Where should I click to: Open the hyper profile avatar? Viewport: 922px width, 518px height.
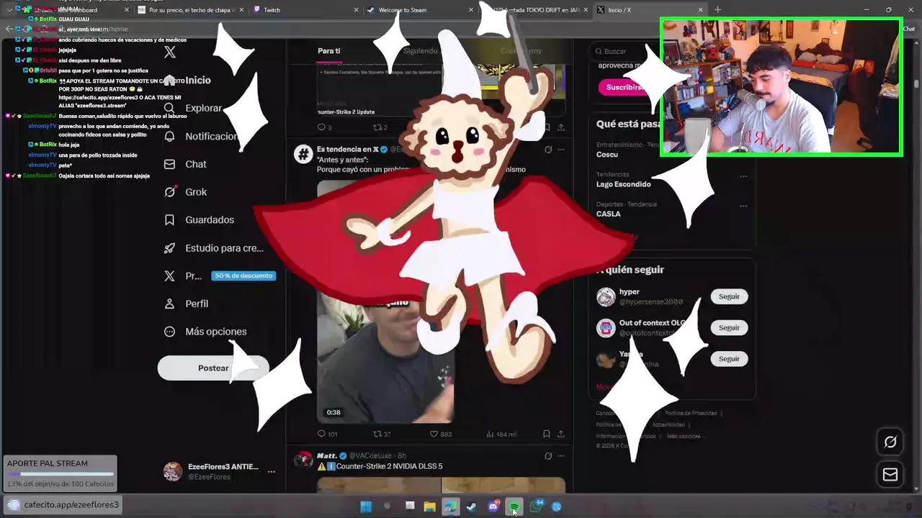click(x=607, y=296)
